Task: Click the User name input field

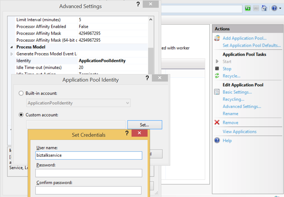Action: point(89,155)
